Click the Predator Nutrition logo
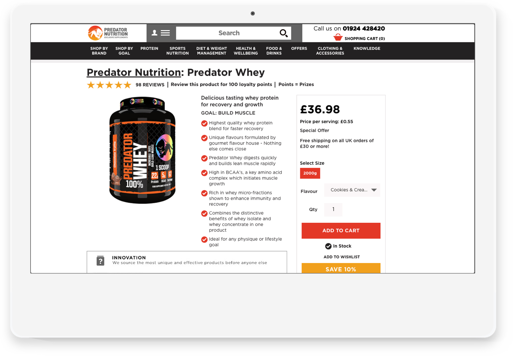The image size is (513, 356). 108,33
